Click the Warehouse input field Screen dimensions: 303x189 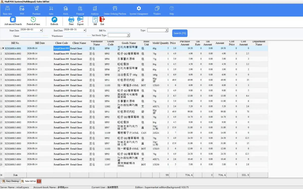pos(77,36)
